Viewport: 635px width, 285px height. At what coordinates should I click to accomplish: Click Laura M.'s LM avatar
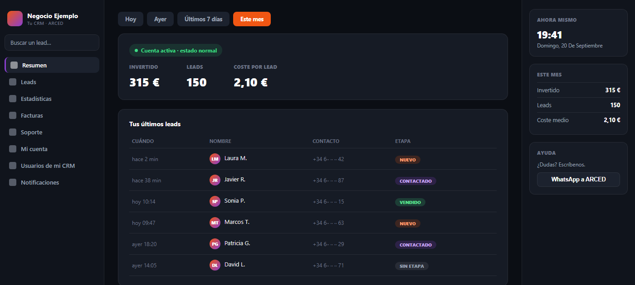click(215, 159)
